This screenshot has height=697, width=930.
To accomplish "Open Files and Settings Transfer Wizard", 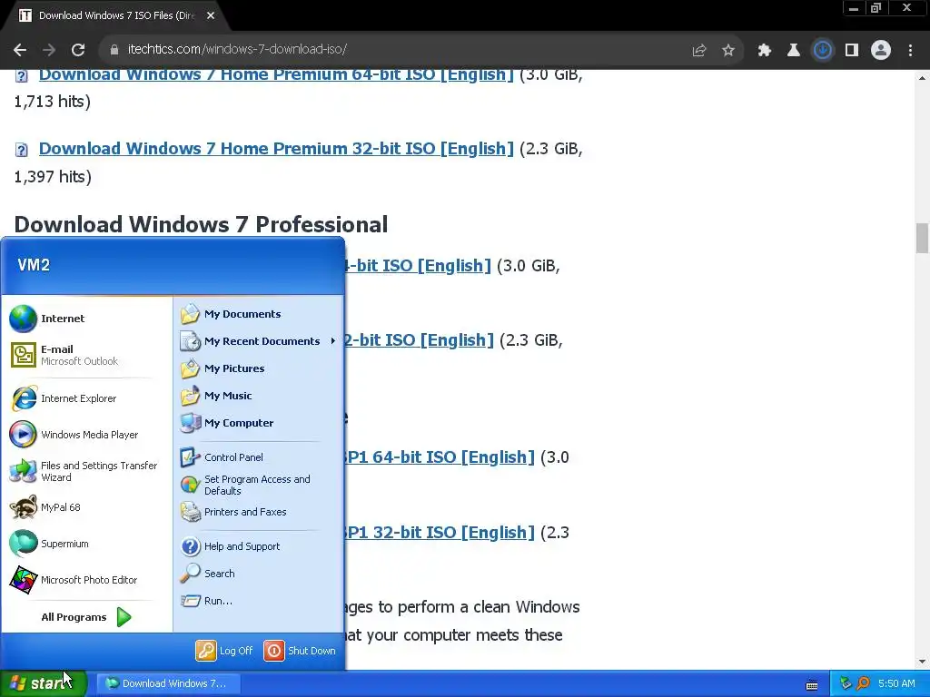I will coord(87,471).
